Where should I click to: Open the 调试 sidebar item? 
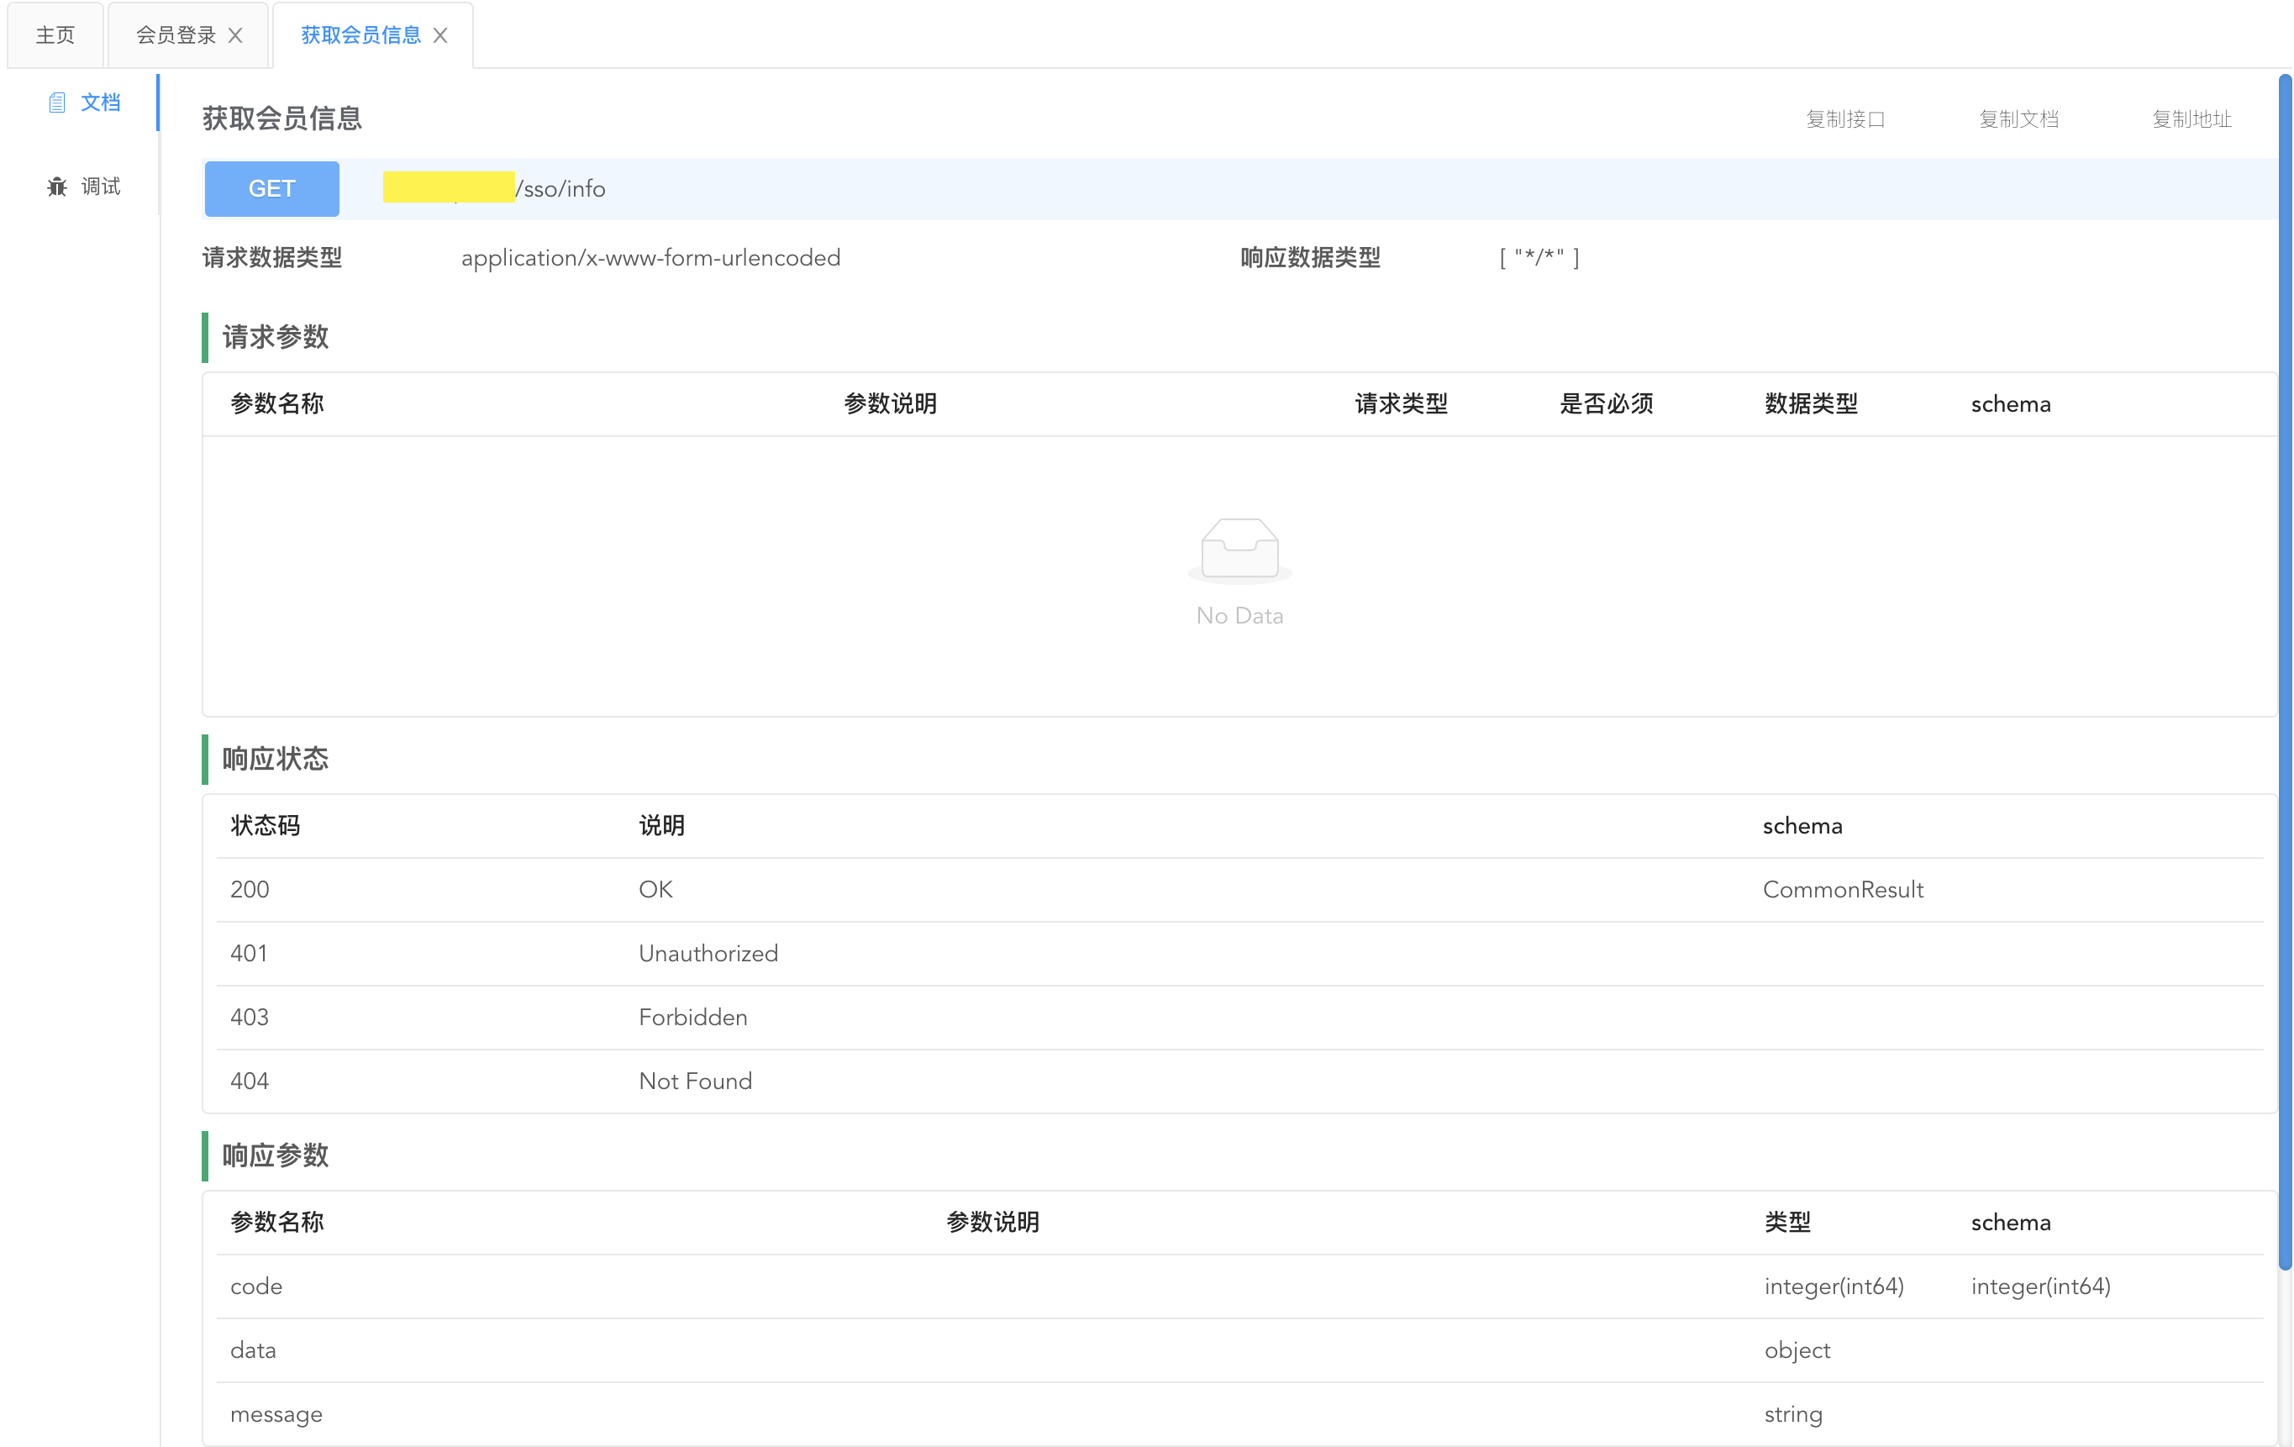(x=100, y=187)
